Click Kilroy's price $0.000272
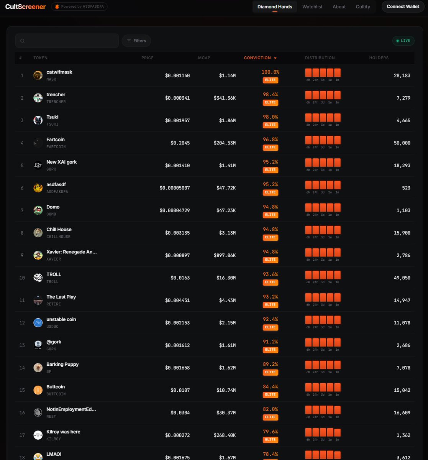The image size is (428, 460). (x=177, y=435)
